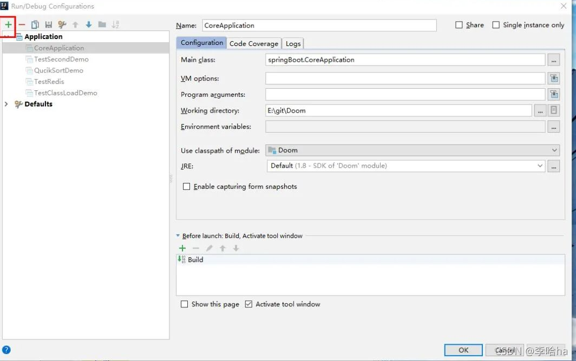
Task: Browse for Main class
Action: [x=554, y=60]
